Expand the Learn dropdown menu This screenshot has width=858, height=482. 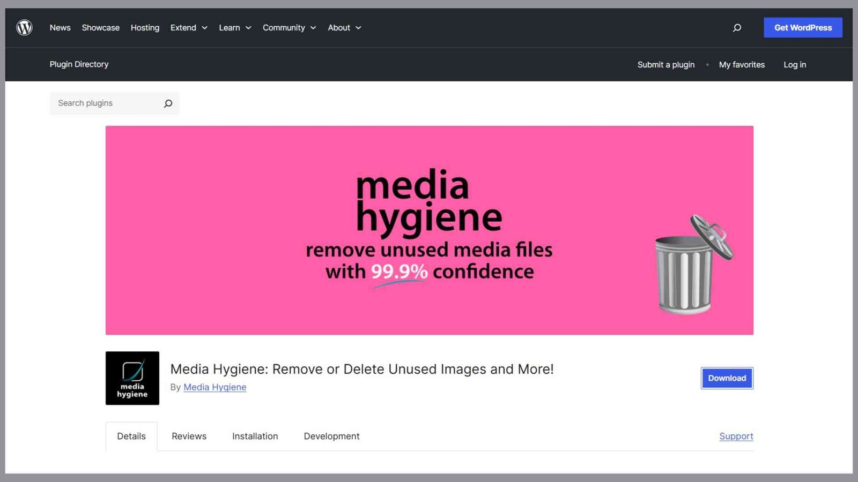coord(235,28)
